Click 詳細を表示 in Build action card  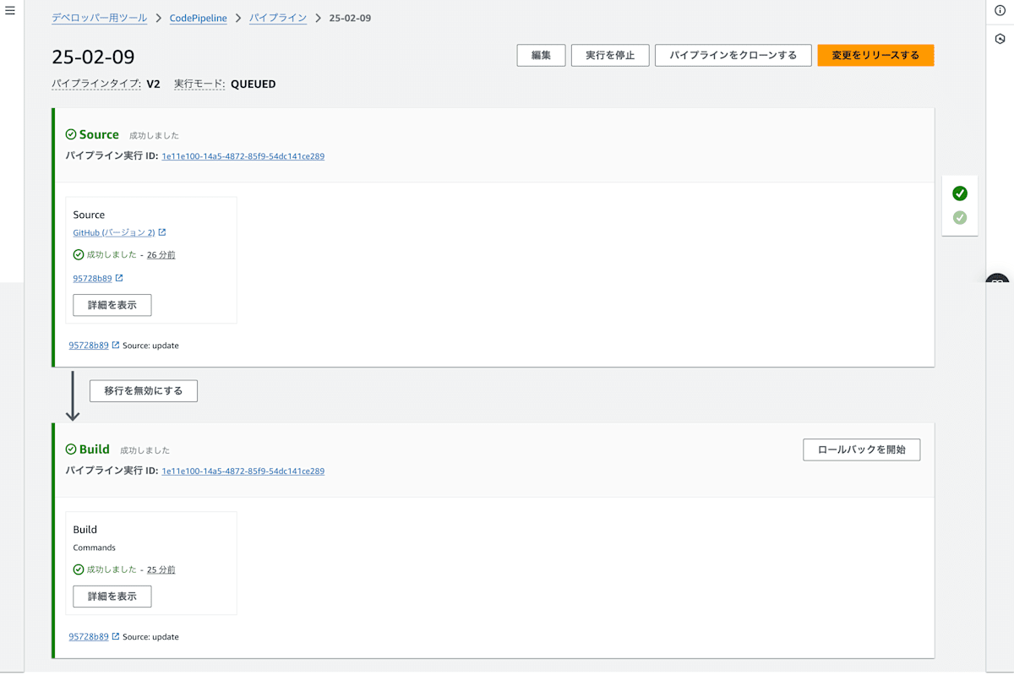(112, 597)
